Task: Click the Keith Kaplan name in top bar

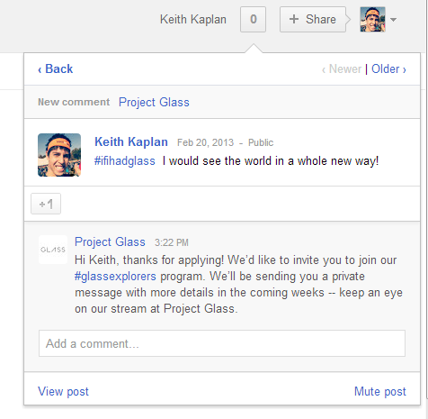Action: click(x=193, y=20)
